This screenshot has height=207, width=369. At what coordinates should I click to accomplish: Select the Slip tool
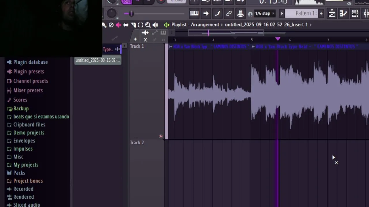click(x=126, y=25)
